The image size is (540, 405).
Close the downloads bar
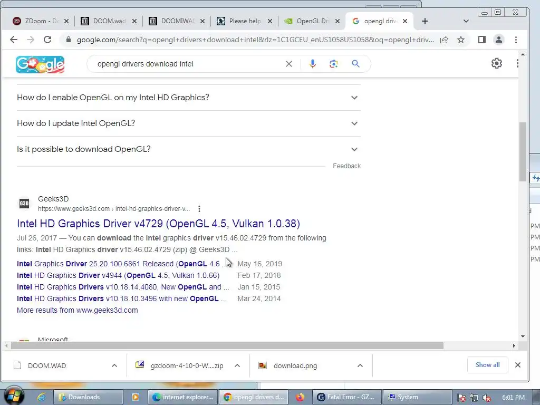point(518,365)
